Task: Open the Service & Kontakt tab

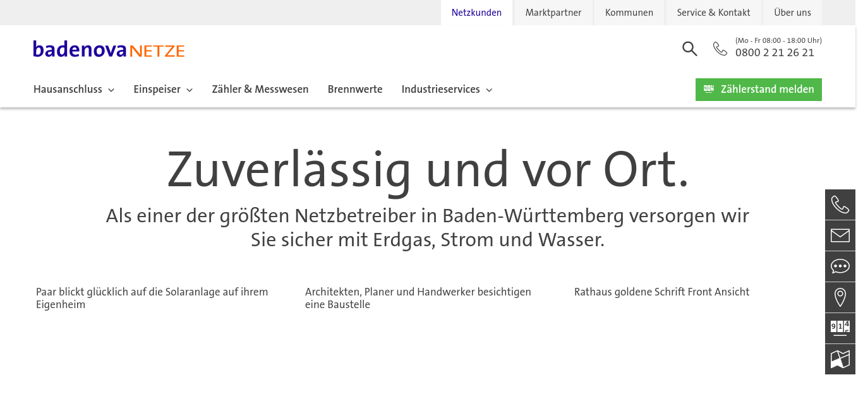Action: pyautogui.click(x=713, y=13)
